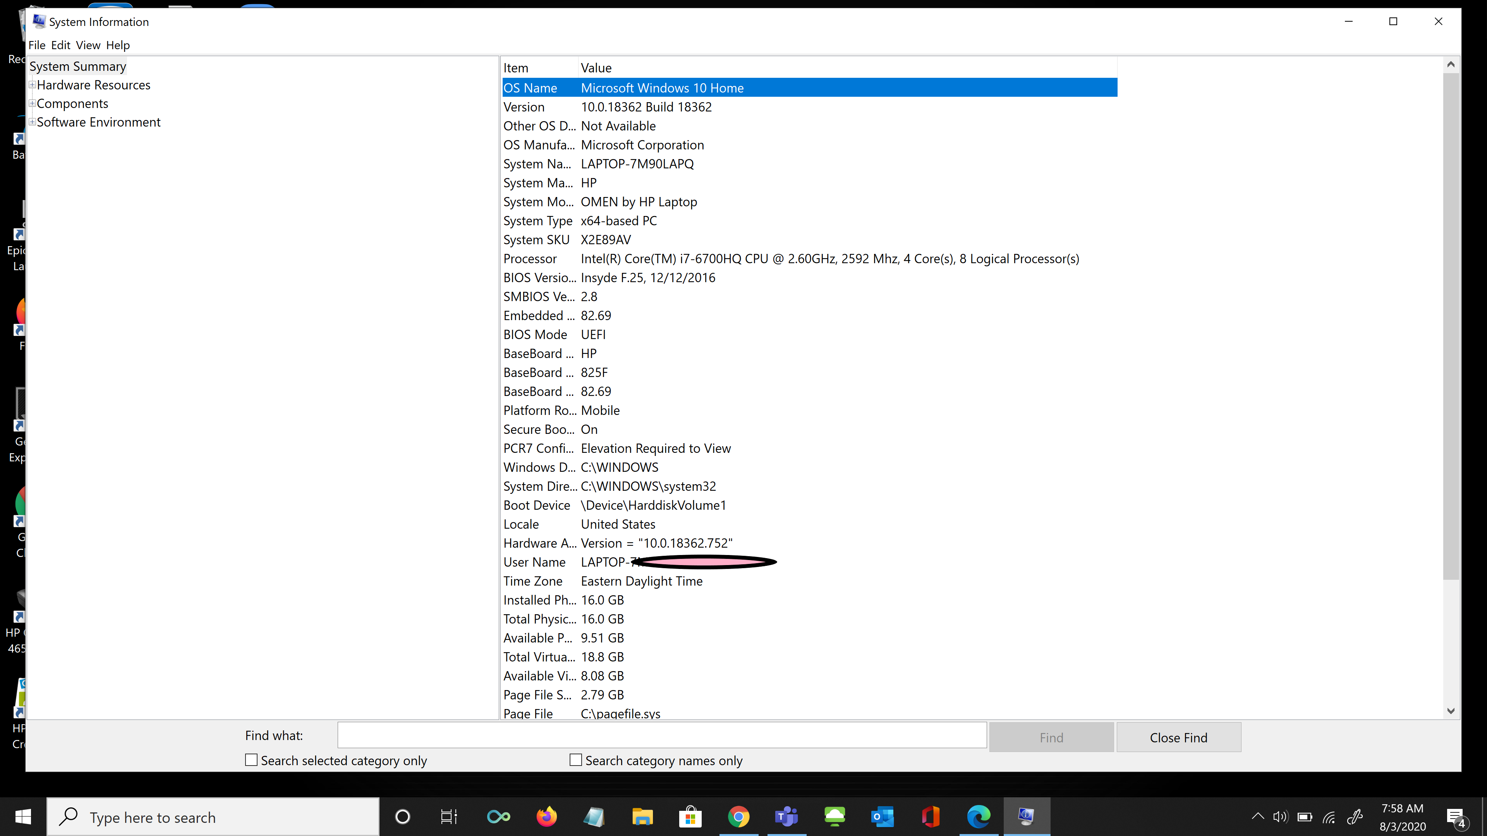Switch to Microsoft Edge on the taskbar
This screenshot has height=836, width=1487.
[x=979, y=816]
